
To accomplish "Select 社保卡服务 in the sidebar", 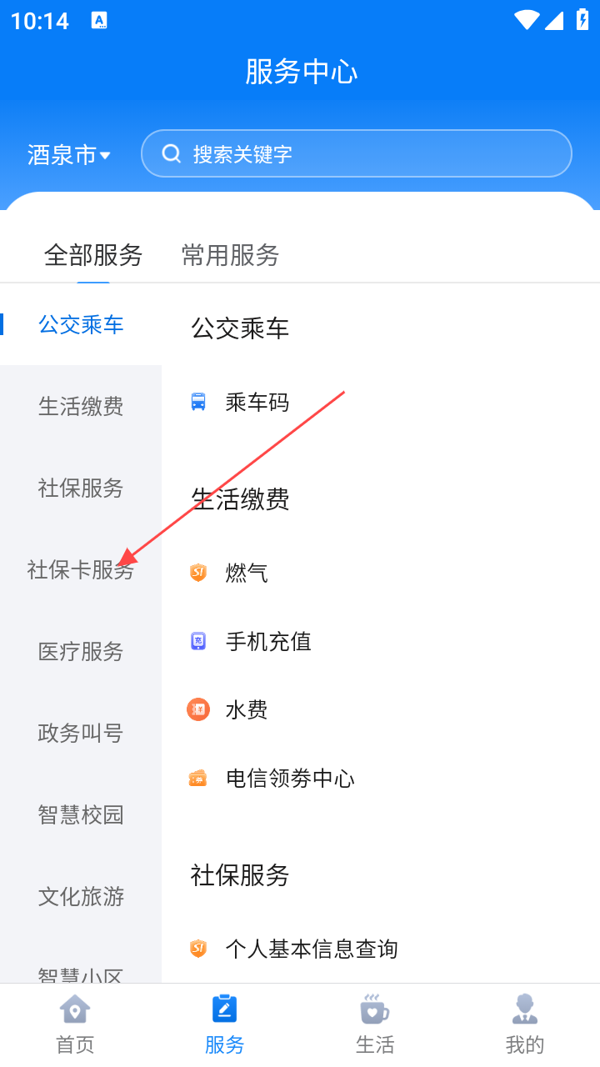I will [81, 570].
